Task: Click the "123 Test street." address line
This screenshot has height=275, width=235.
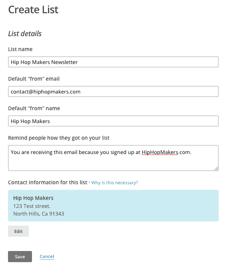Action: coord(32,206)
